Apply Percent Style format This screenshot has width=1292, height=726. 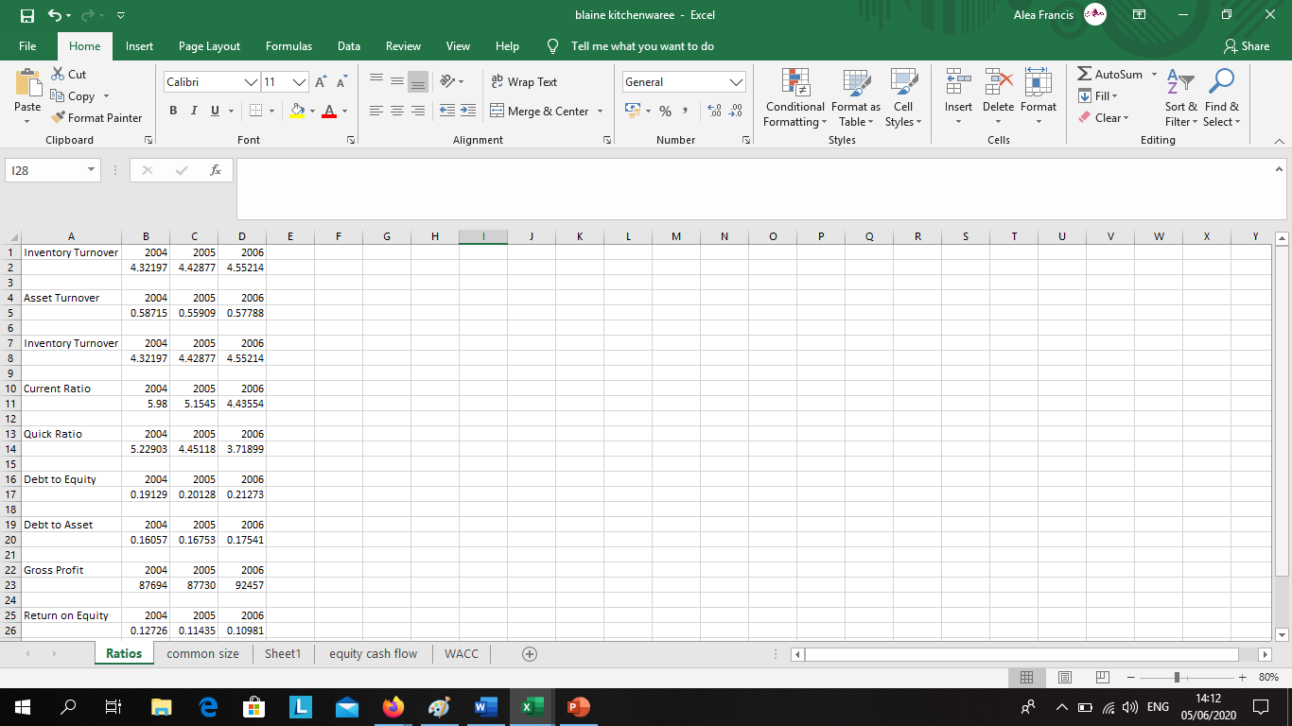(x=666, y=112)
